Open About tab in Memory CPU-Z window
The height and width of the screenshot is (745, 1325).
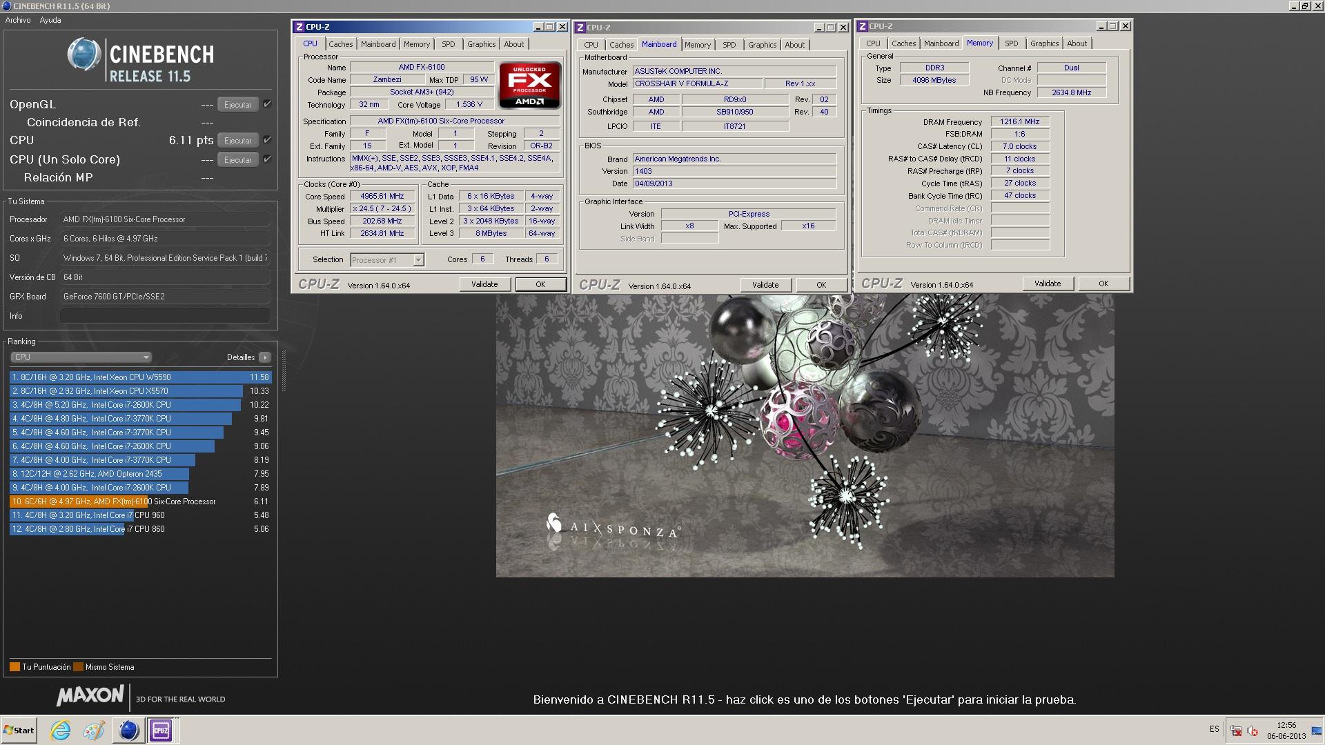(1077, 43)
